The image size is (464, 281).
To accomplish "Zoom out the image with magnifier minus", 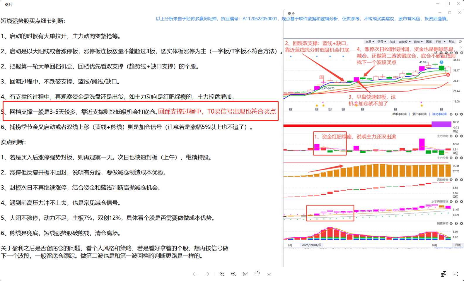I will click(x=222, y=274).
